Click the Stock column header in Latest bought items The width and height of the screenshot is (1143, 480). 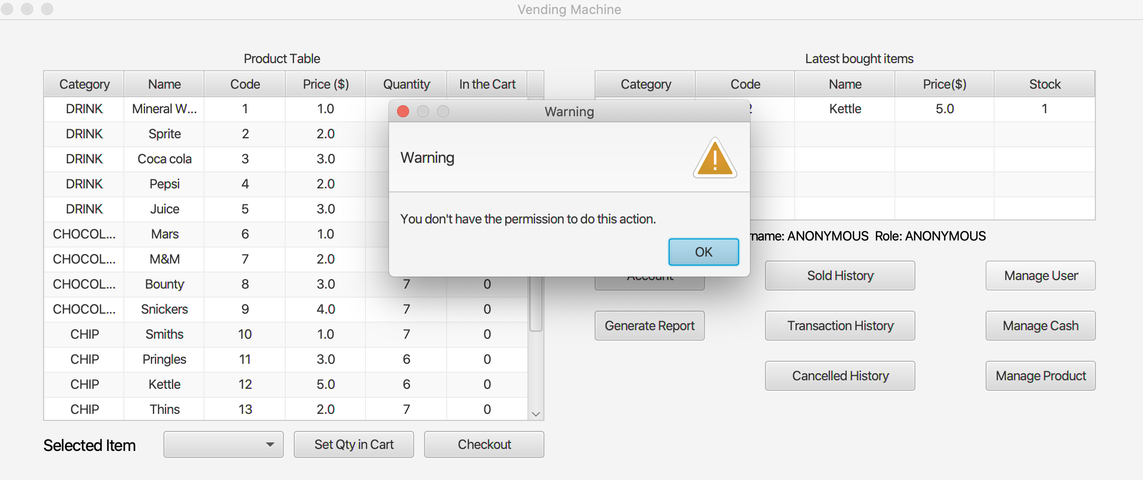[1045, 84]
